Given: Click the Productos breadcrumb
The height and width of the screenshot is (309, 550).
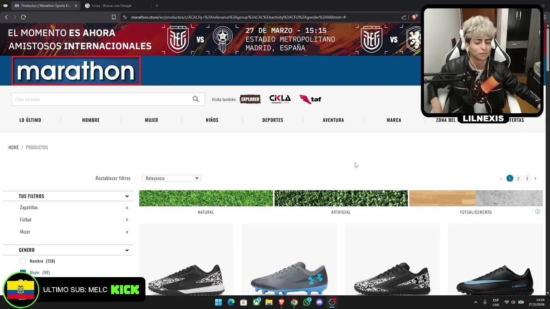Looking at the screenshot, I should pos(37,147).
